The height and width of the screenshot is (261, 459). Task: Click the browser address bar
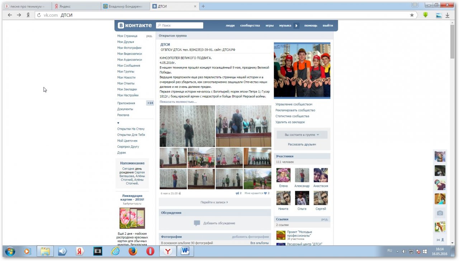(x=226, y=15)
